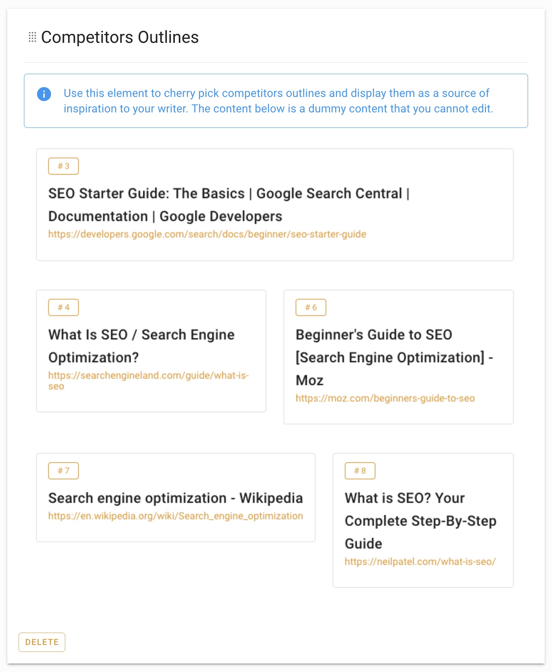The image size is (552, 672).
Task: Click the blue info icon in the banner
Action: [x=44, y=94]
